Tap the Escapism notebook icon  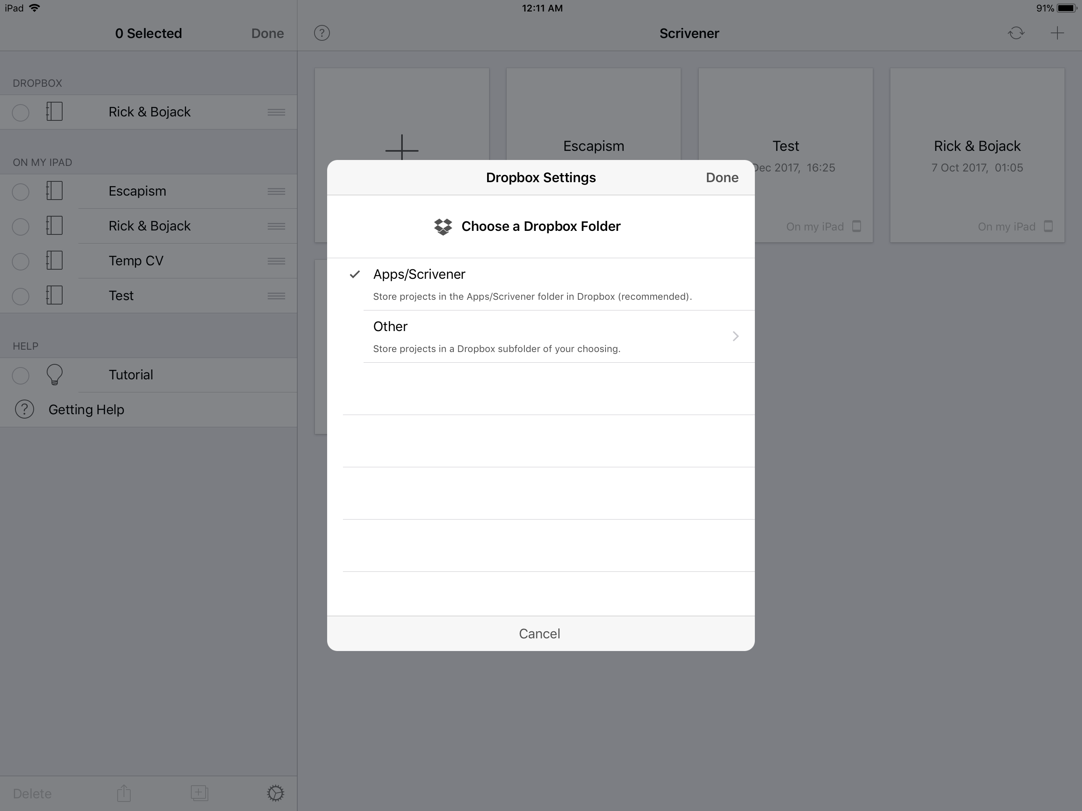[54, 191]
